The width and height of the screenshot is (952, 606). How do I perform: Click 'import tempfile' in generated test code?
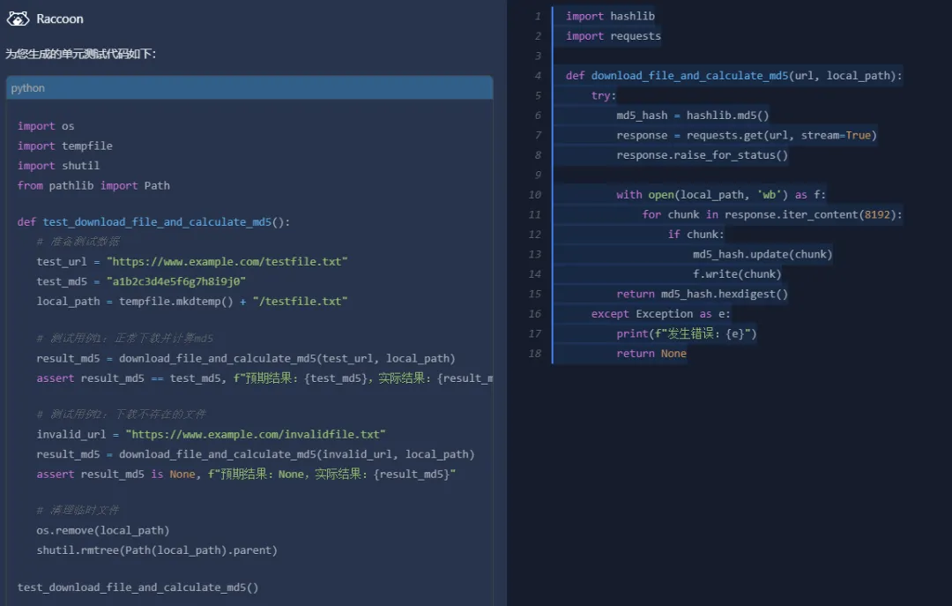click(x=65, y=146)
